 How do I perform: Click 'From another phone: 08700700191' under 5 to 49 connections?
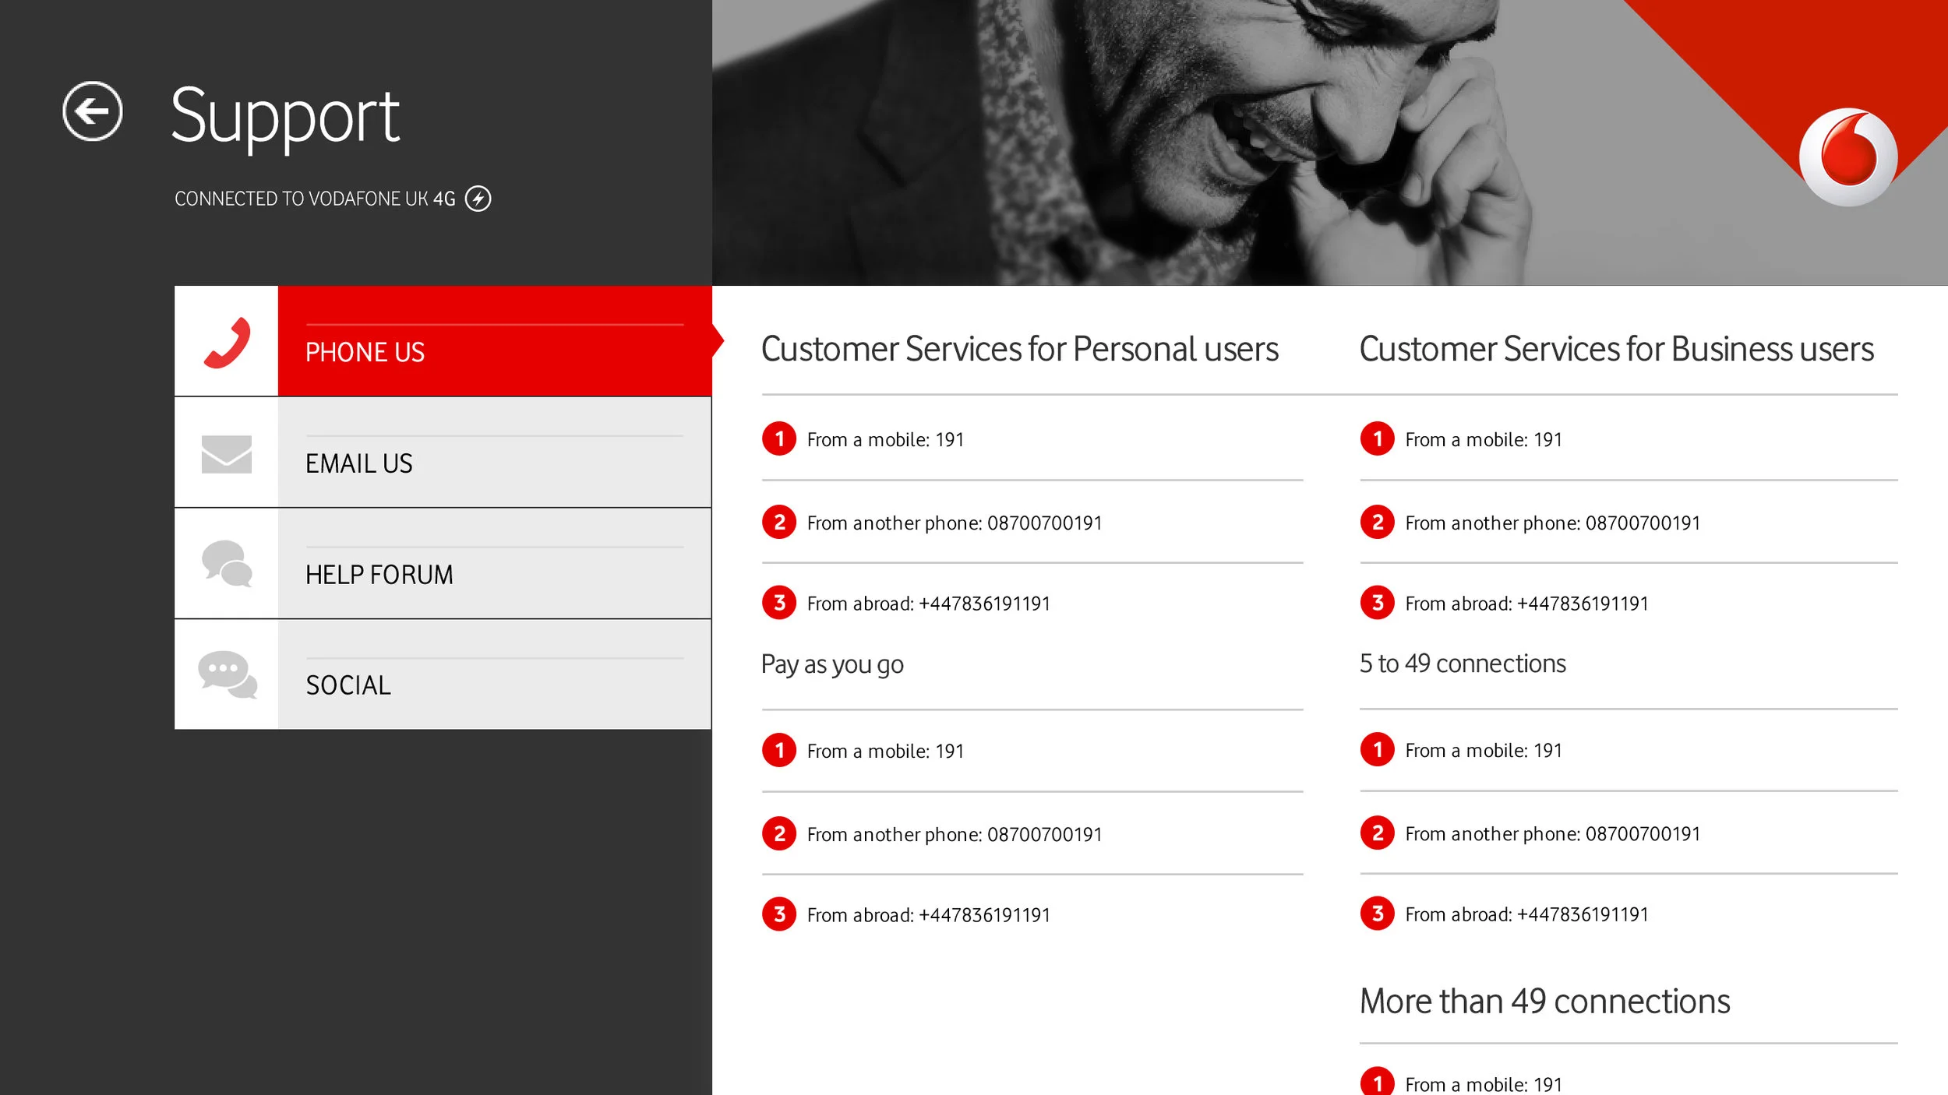(1552, 833)
